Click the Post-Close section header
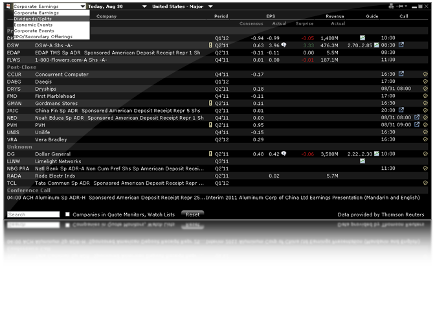The height and width of the screenshot is (324, 435). tap(21, 67)
